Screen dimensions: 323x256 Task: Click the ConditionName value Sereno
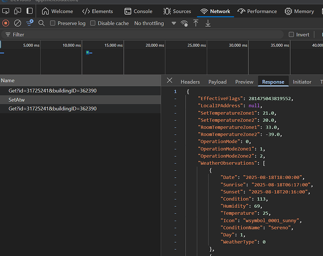point(279,228)
